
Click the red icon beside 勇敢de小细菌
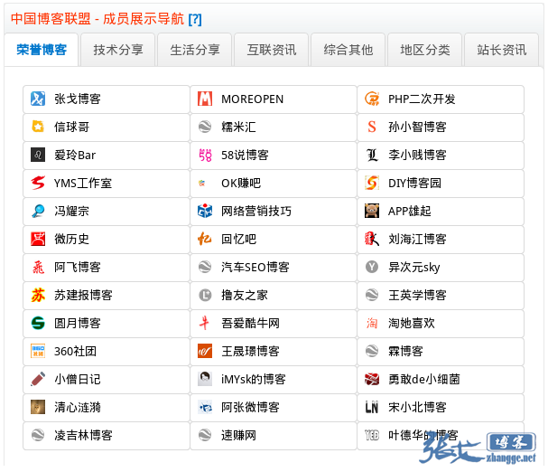372,379
